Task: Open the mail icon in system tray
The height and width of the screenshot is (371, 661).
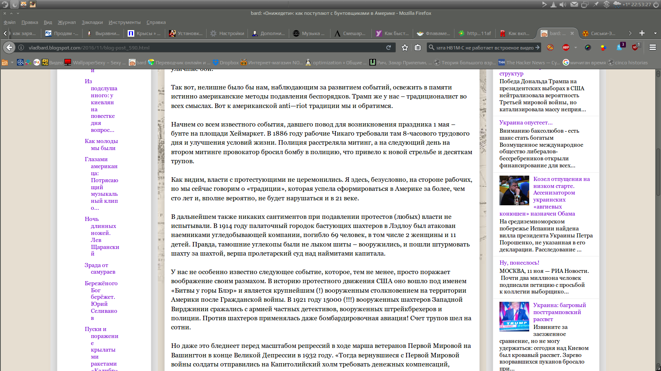Action: [x=574, y=5]
